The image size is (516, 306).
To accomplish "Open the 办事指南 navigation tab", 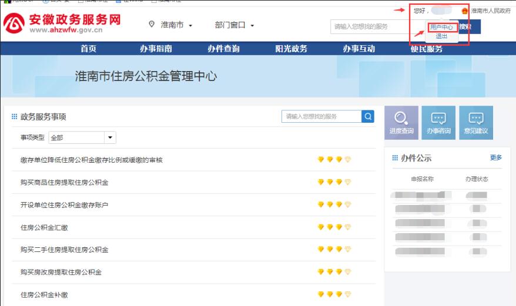I will tap(156, 49).
